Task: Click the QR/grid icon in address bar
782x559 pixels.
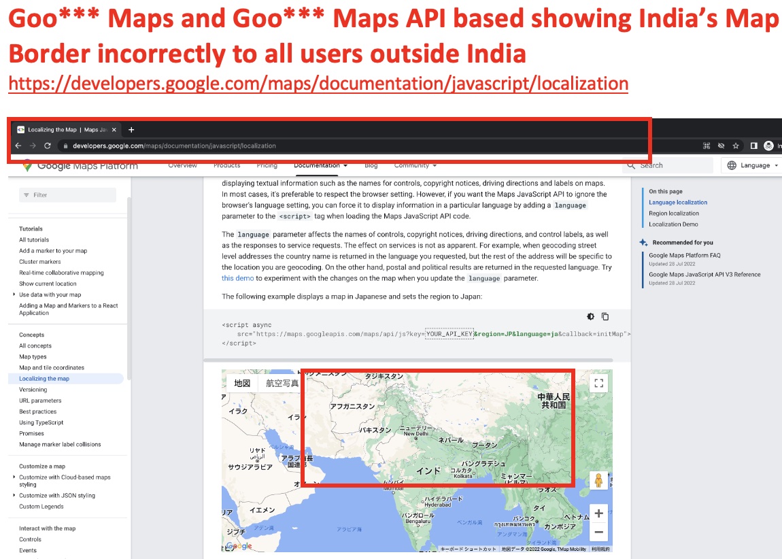Action: 707,146
